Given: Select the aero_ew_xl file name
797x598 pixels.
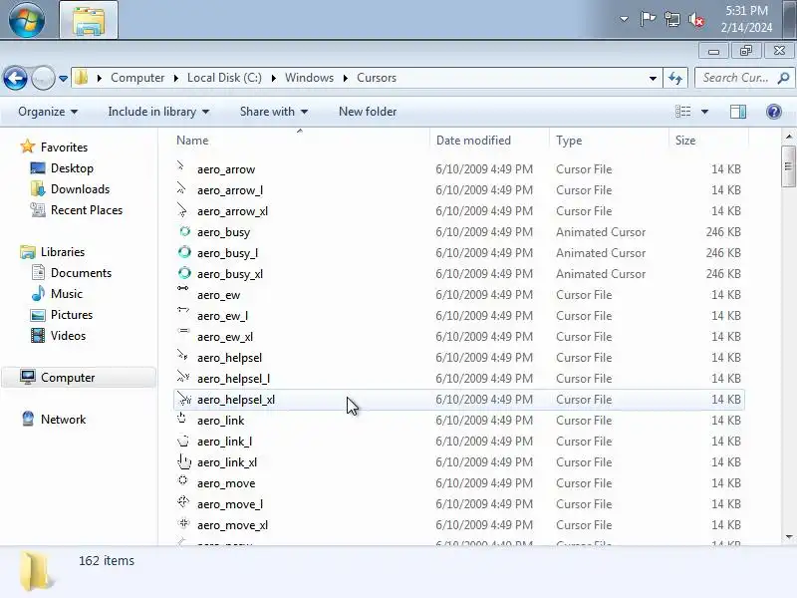Looking at the screenshot, I should [225, 337].
